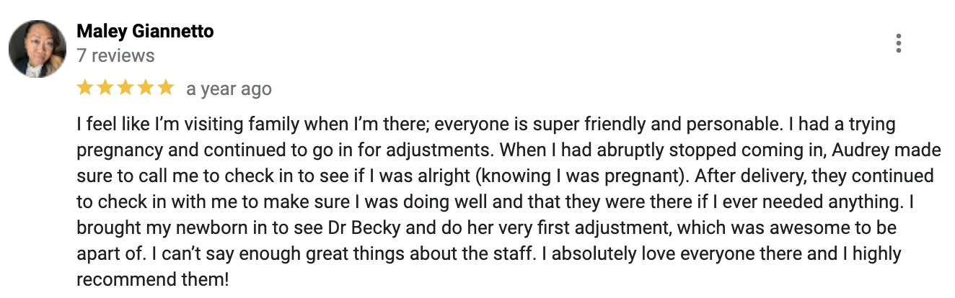
Task: Click the second yellow rating star
Action: coord(105,88)
